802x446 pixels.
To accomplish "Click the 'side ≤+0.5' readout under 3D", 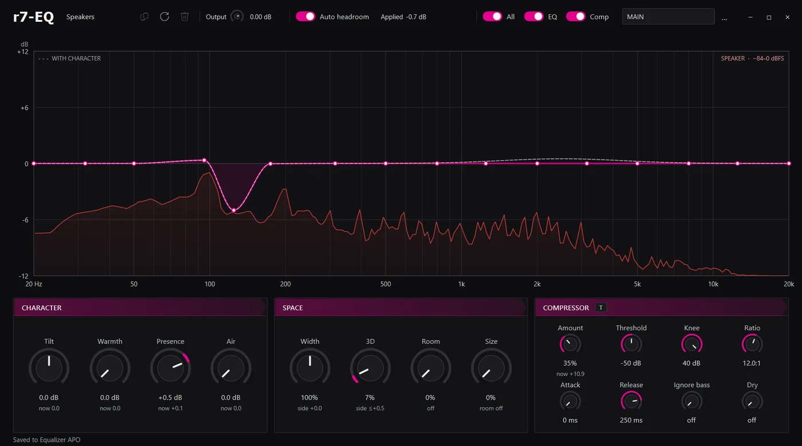I will (370, 408).
